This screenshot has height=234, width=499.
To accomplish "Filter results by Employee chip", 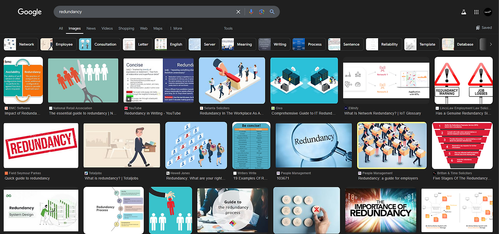I will [58, 44].
